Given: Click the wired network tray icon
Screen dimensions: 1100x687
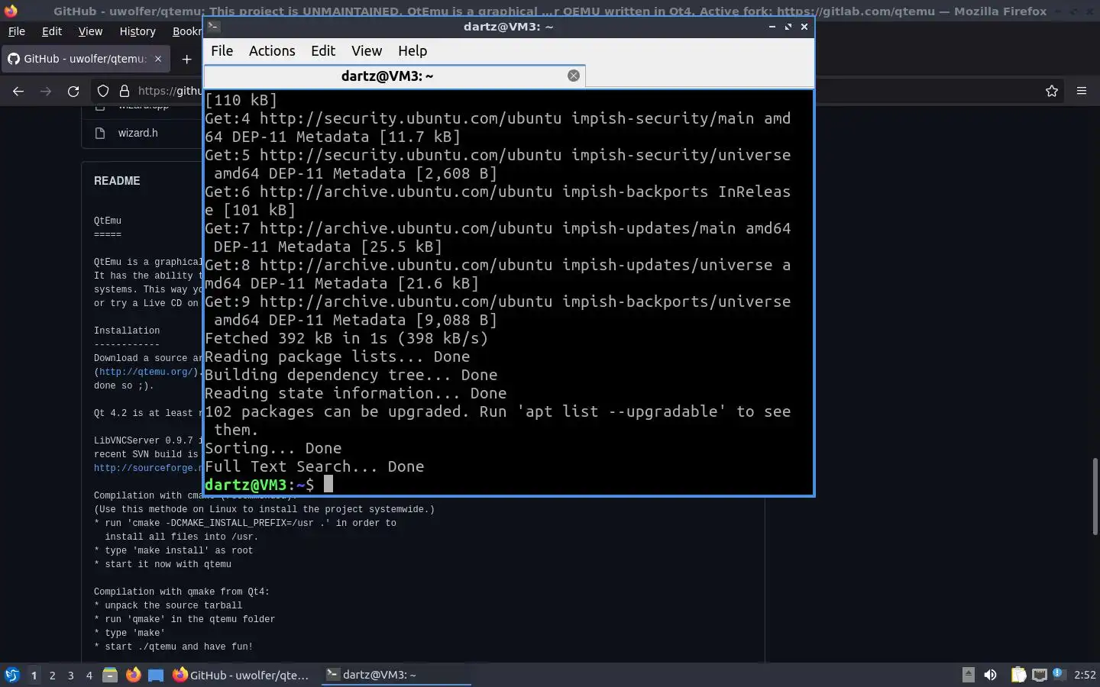Looking at the screenshot, I should (1039, 675).
